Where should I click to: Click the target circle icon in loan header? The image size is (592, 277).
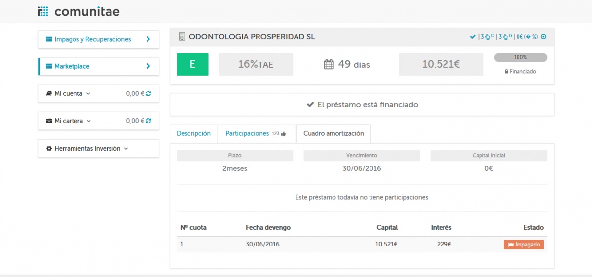pos(544,37)
